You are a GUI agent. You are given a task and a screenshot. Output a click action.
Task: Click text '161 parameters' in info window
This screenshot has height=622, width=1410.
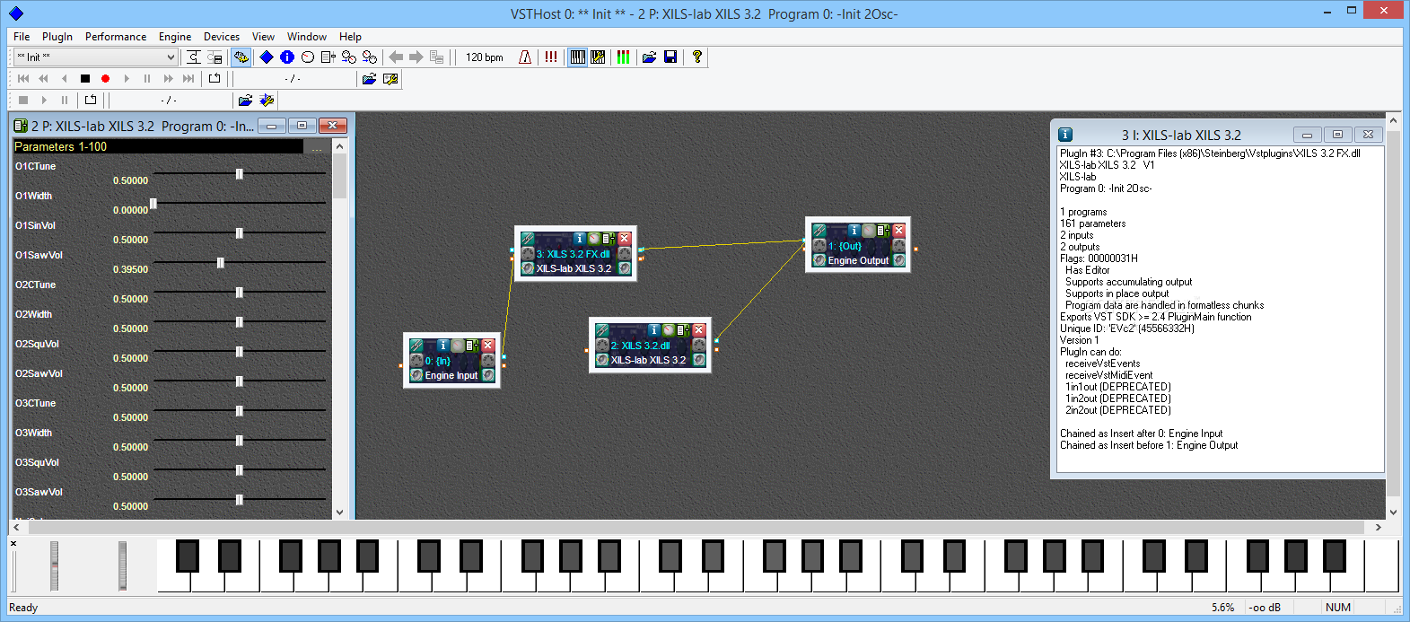[1092, 223]
